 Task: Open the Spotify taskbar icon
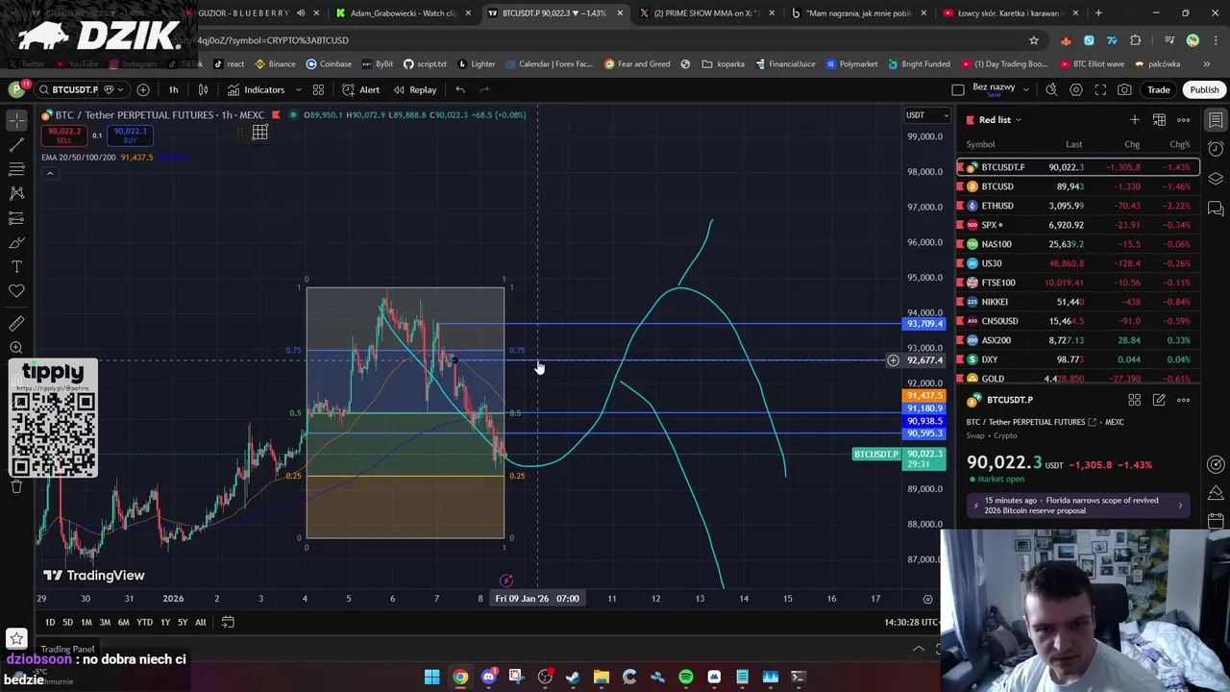pos(686,677)
